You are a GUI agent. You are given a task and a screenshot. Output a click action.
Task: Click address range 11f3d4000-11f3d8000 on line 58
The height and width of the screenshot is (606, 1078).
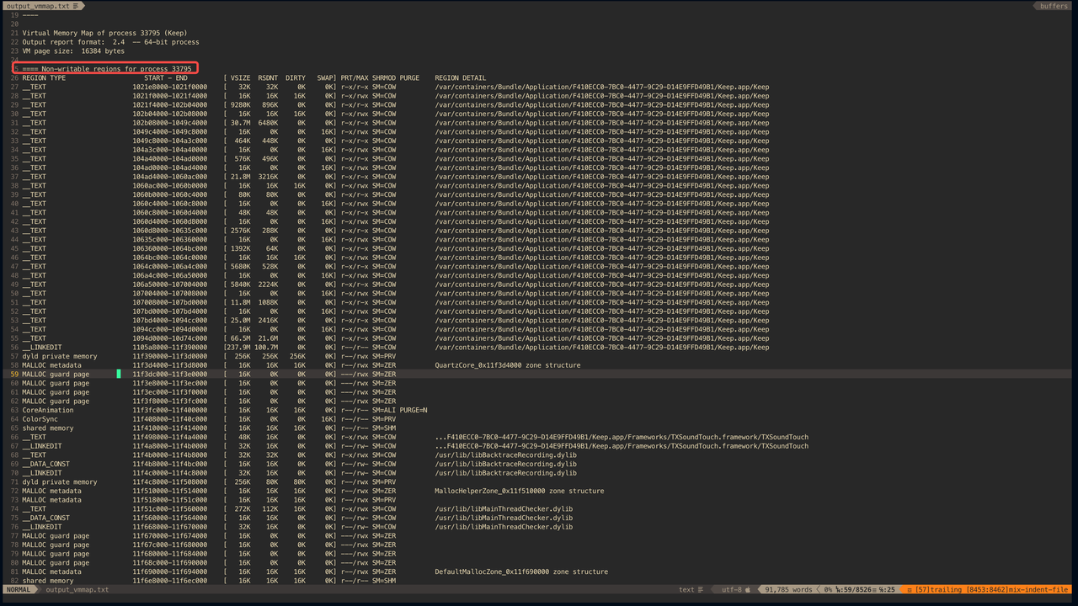(x=169, y=365)
